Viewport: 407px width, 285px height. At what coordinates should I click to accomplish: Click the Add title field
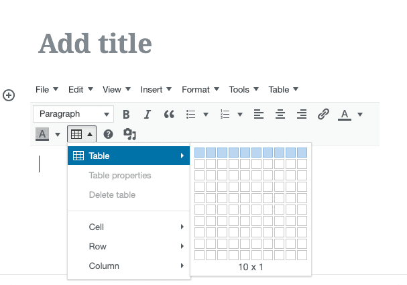(x=95, y=44)
